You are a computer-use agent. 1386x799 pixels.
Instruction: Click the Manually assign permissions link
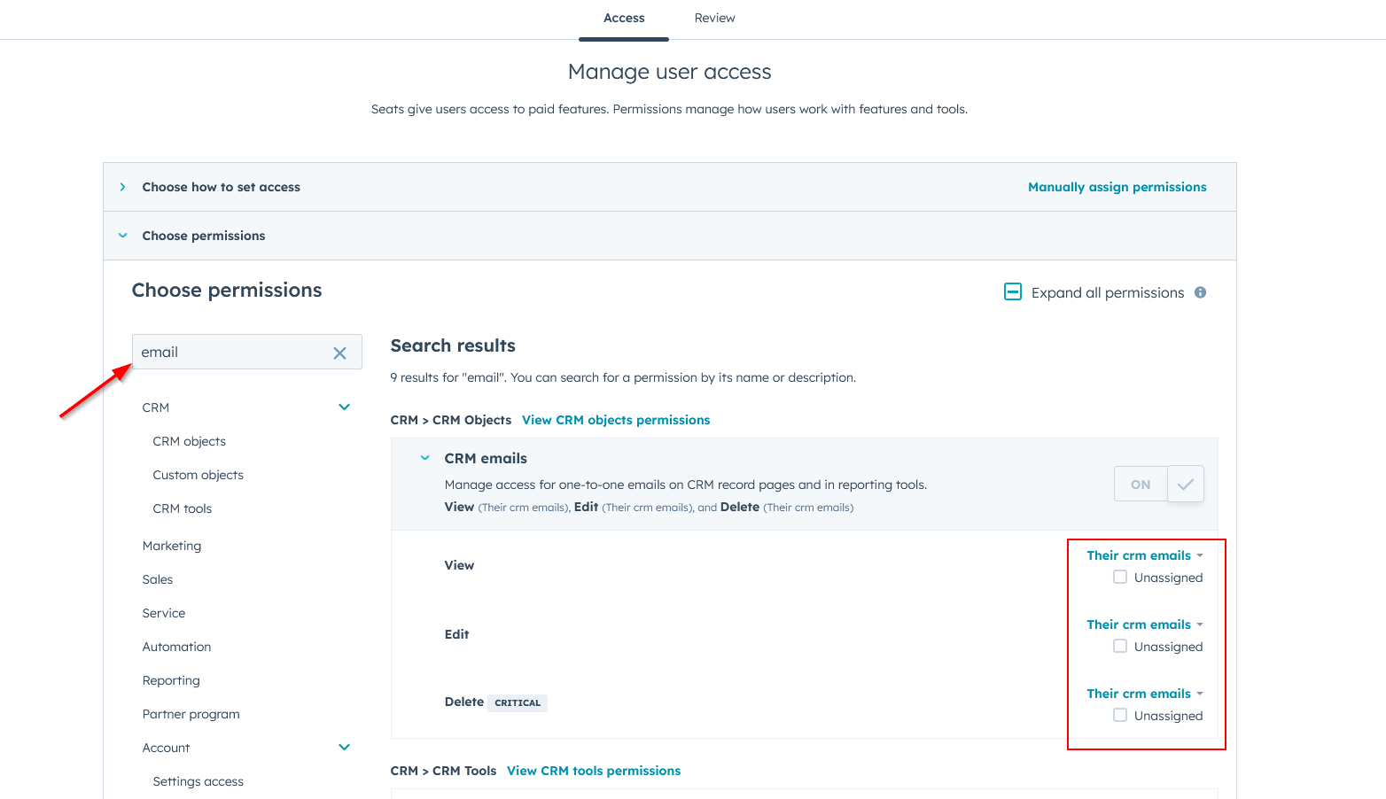[1117, 187]
